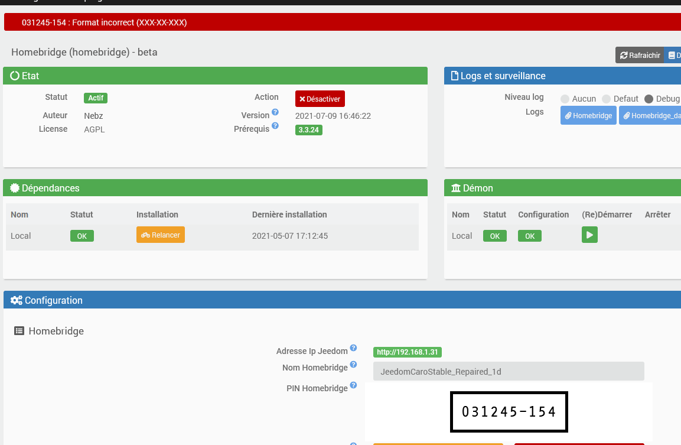Image resolution: width=681 pixels, height=445 pixels.
Task: Click the Dernière installation column header
Action: (x=289, y=215)
